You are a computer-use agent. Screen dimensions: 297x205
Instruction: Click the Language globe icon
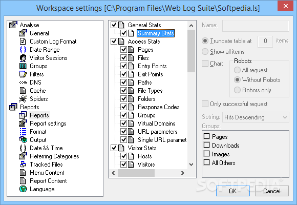click(x=23, y=189)
